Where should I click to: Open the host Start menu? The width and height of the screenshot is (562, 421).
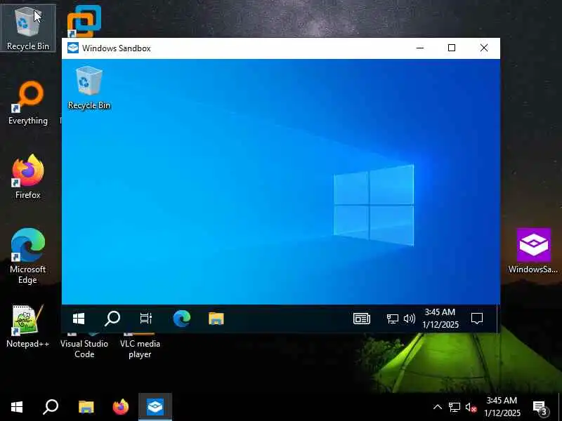tap(16, 407)
